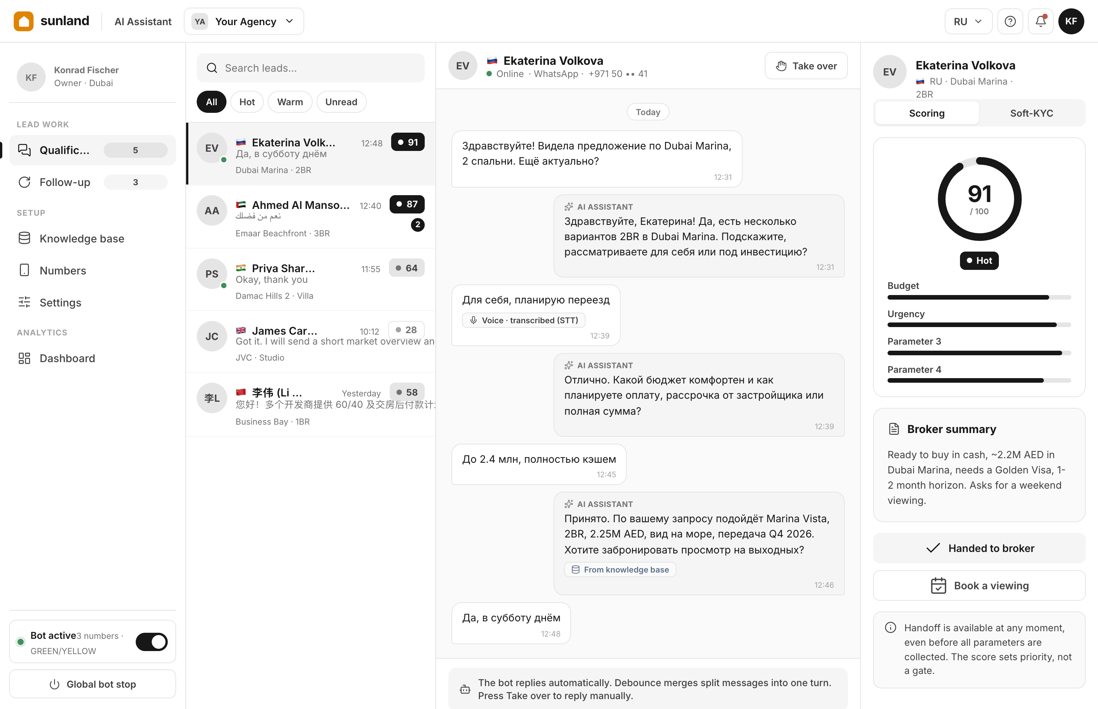Open Dashboard analytics page

[x=93, y=358]
